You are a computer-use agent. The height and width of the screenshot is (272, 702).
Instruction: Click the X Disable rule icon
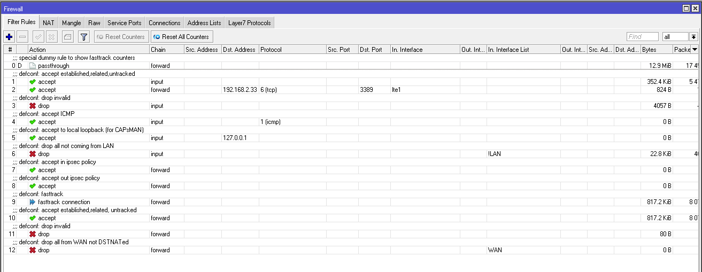pyautogui.click(x=51, y=37)
